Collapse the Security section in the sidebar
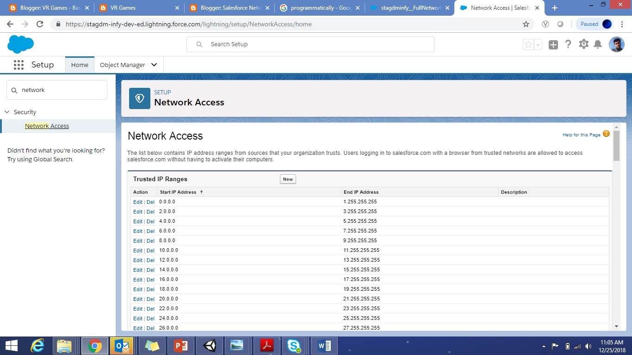 [x=6, y=112]
